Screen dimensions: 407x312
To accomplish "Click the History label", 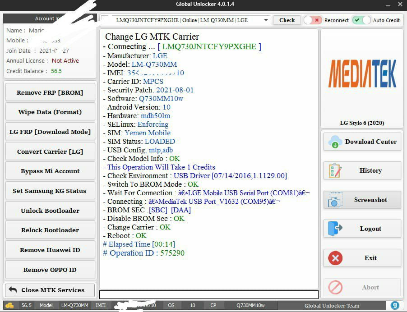I will coord(370,171).
